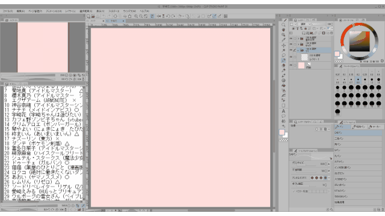
Task: Open the anti-aliasing dropdown arrow
Action: pos(329,178)
